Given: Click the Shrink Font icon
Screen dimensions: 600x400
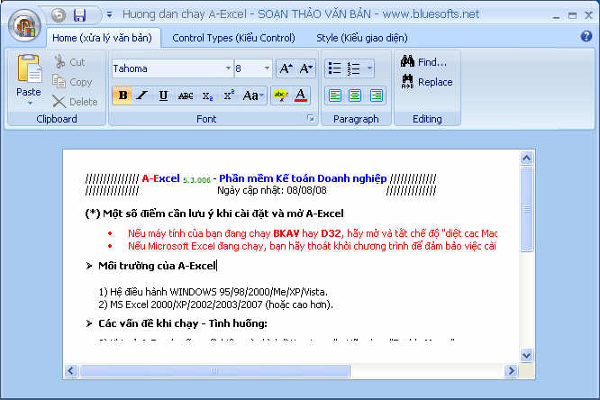Looking at the screenshot, I should coord(305,68).
